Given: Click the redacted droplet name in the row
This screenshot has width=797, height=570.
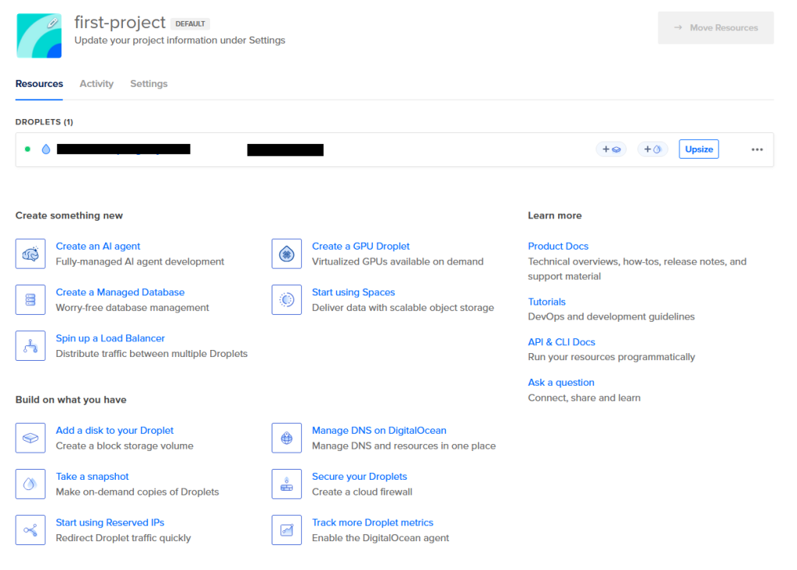Looking at the screenshot, I should tap(124, 149).
